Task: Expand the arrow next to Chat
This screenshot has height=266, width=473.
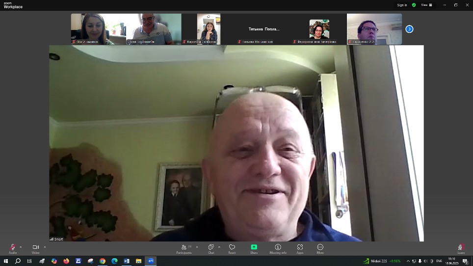Action: click(219, 247)
